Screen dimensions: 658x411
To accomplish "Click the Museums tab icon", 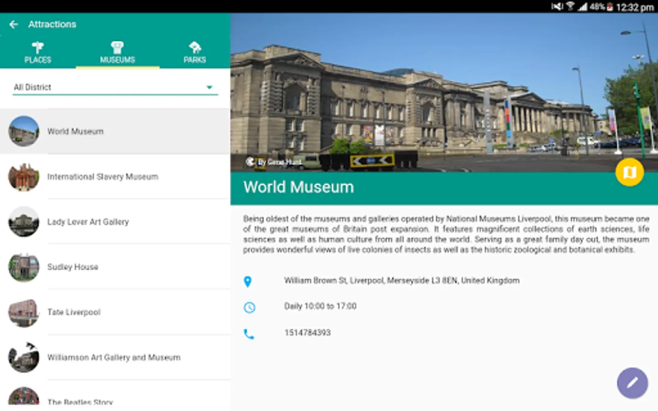I will [x=117, y=47].
